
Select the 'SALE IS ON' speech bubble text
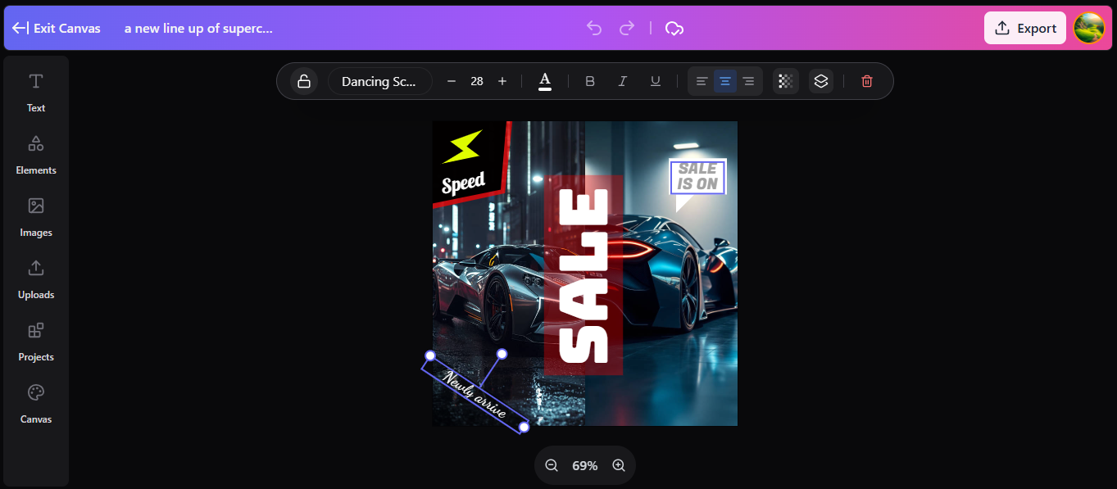point(697,177)
